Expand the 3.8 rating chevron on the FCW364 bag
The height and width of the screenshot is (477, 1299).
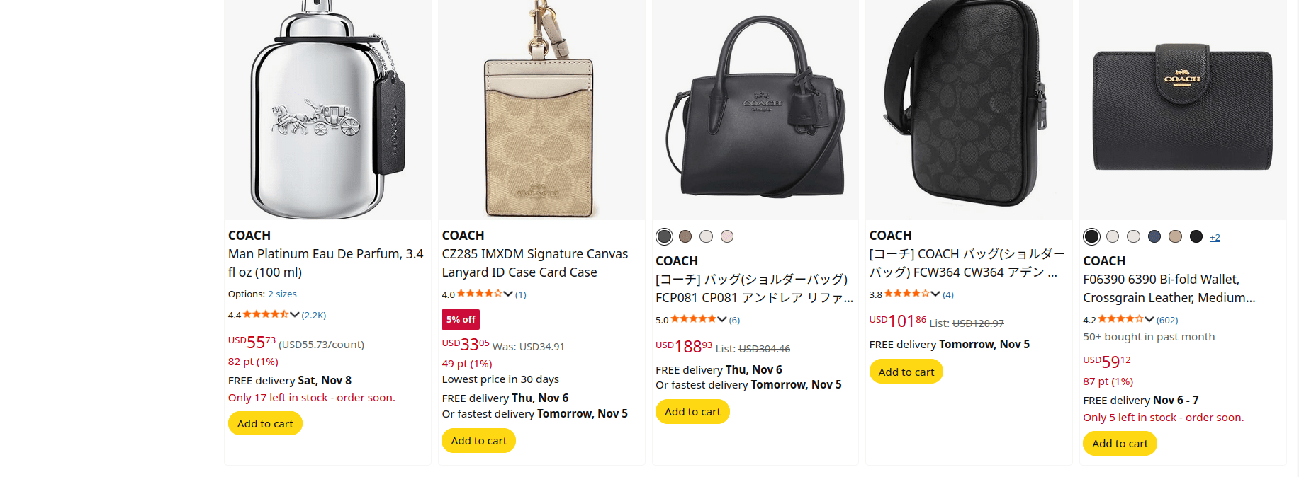click(935, 294)
